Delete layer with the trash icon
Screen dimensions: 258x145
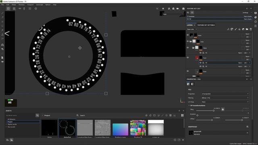click(251, 29)
